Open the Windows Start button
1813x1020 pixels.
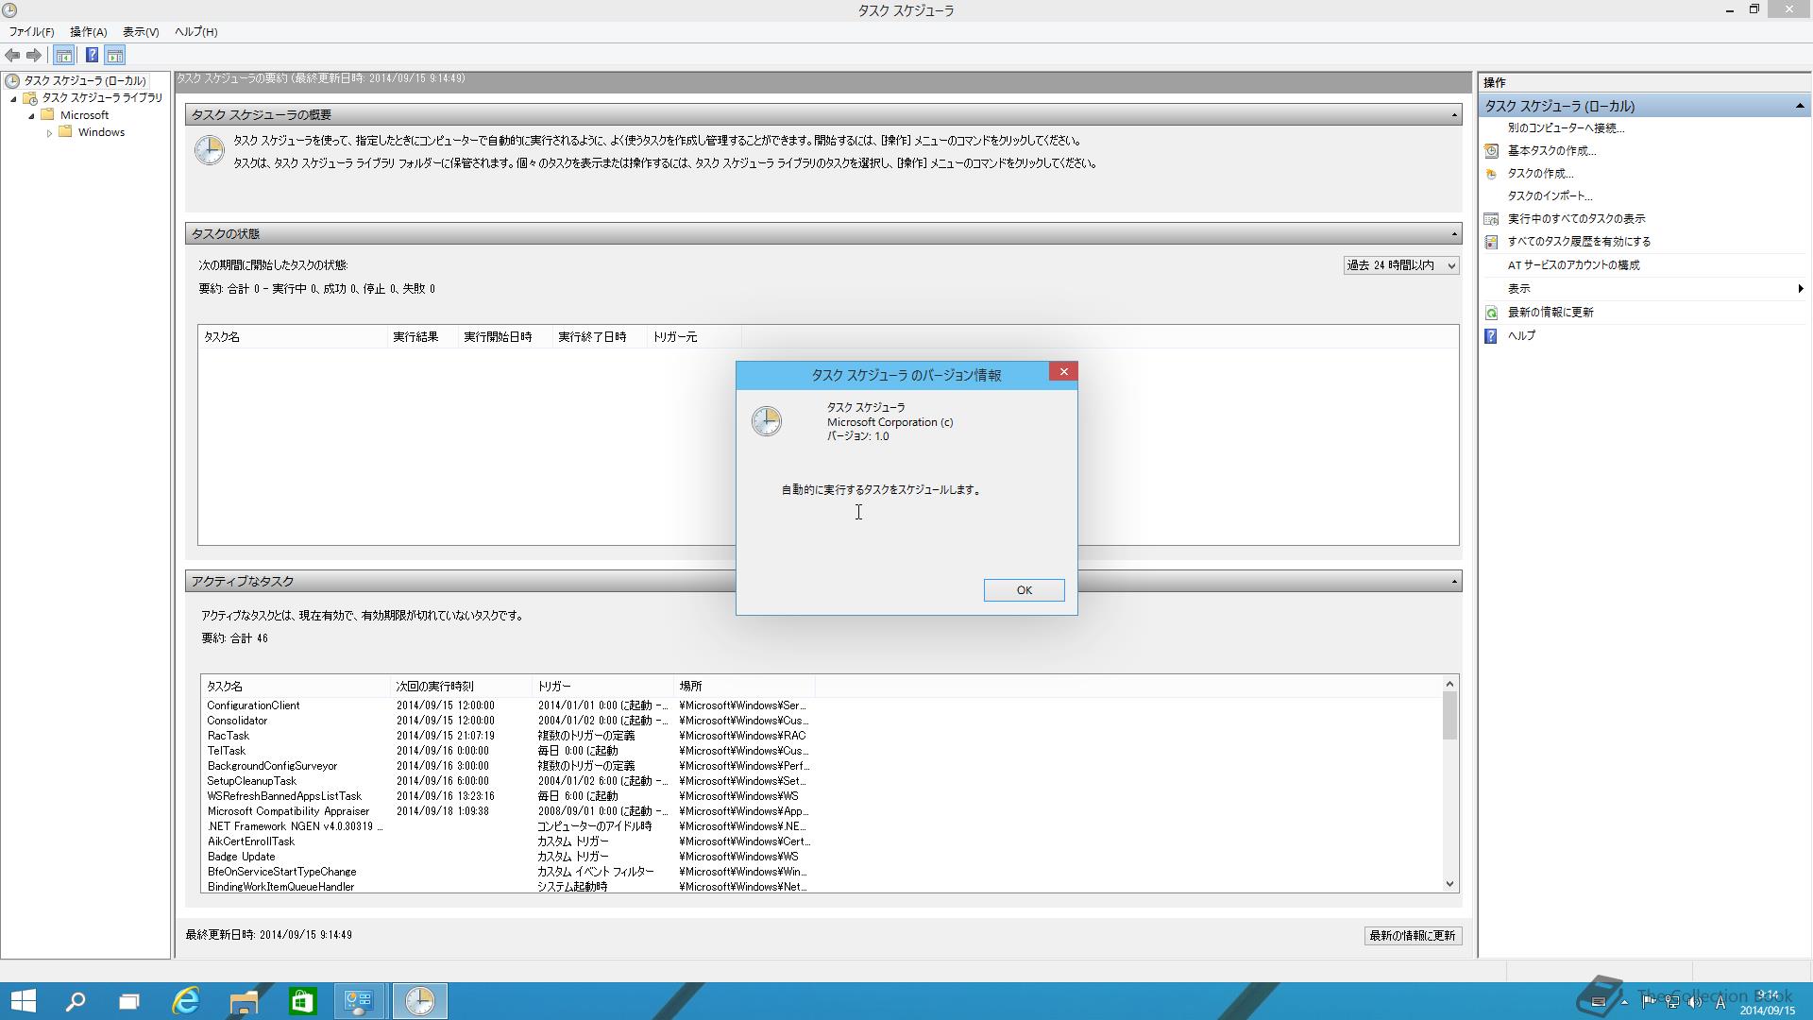[23, 1001]
